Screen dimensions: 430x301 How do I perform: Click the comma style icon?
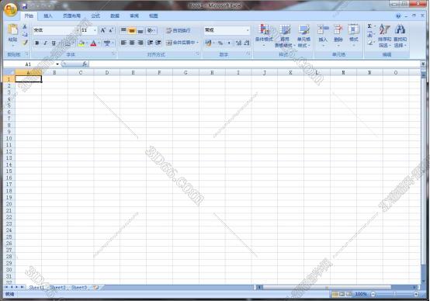[229, 43]
